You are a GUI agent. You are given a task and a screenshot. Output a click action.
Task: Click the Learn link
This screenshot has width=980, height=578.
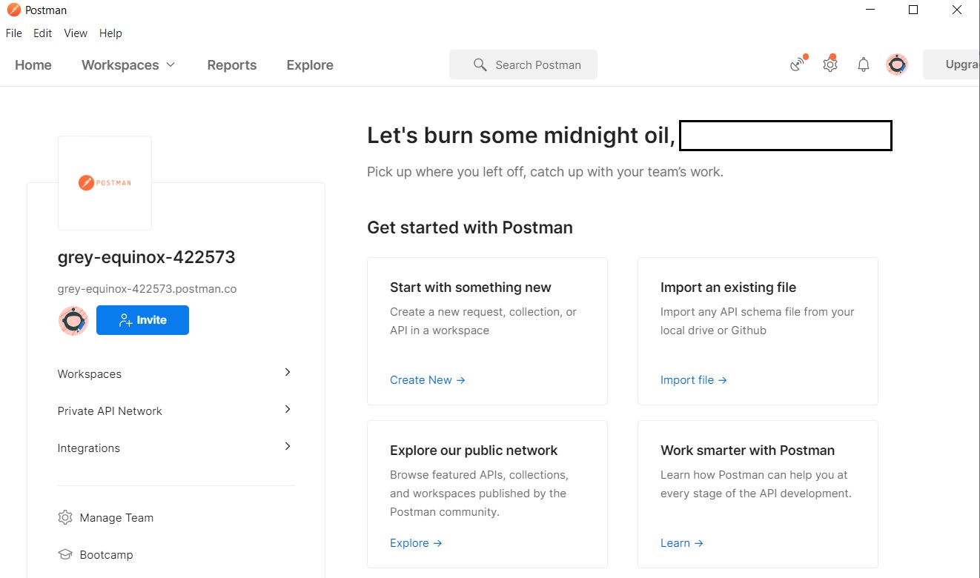(682, 543)
